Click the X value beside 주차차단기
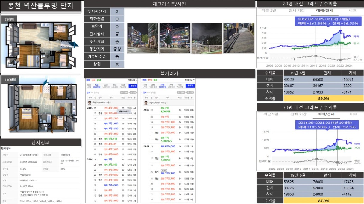 tap(117, 11)
